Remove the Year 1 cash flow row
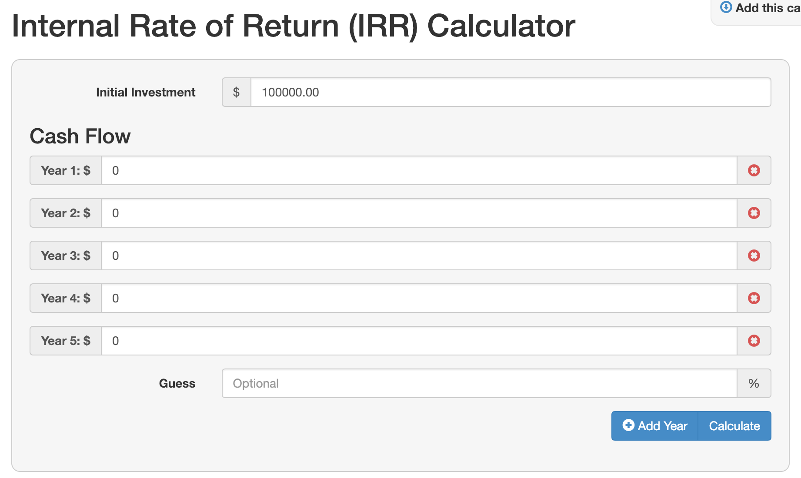Viewport: 801px width, 478px height. (754, 170)
